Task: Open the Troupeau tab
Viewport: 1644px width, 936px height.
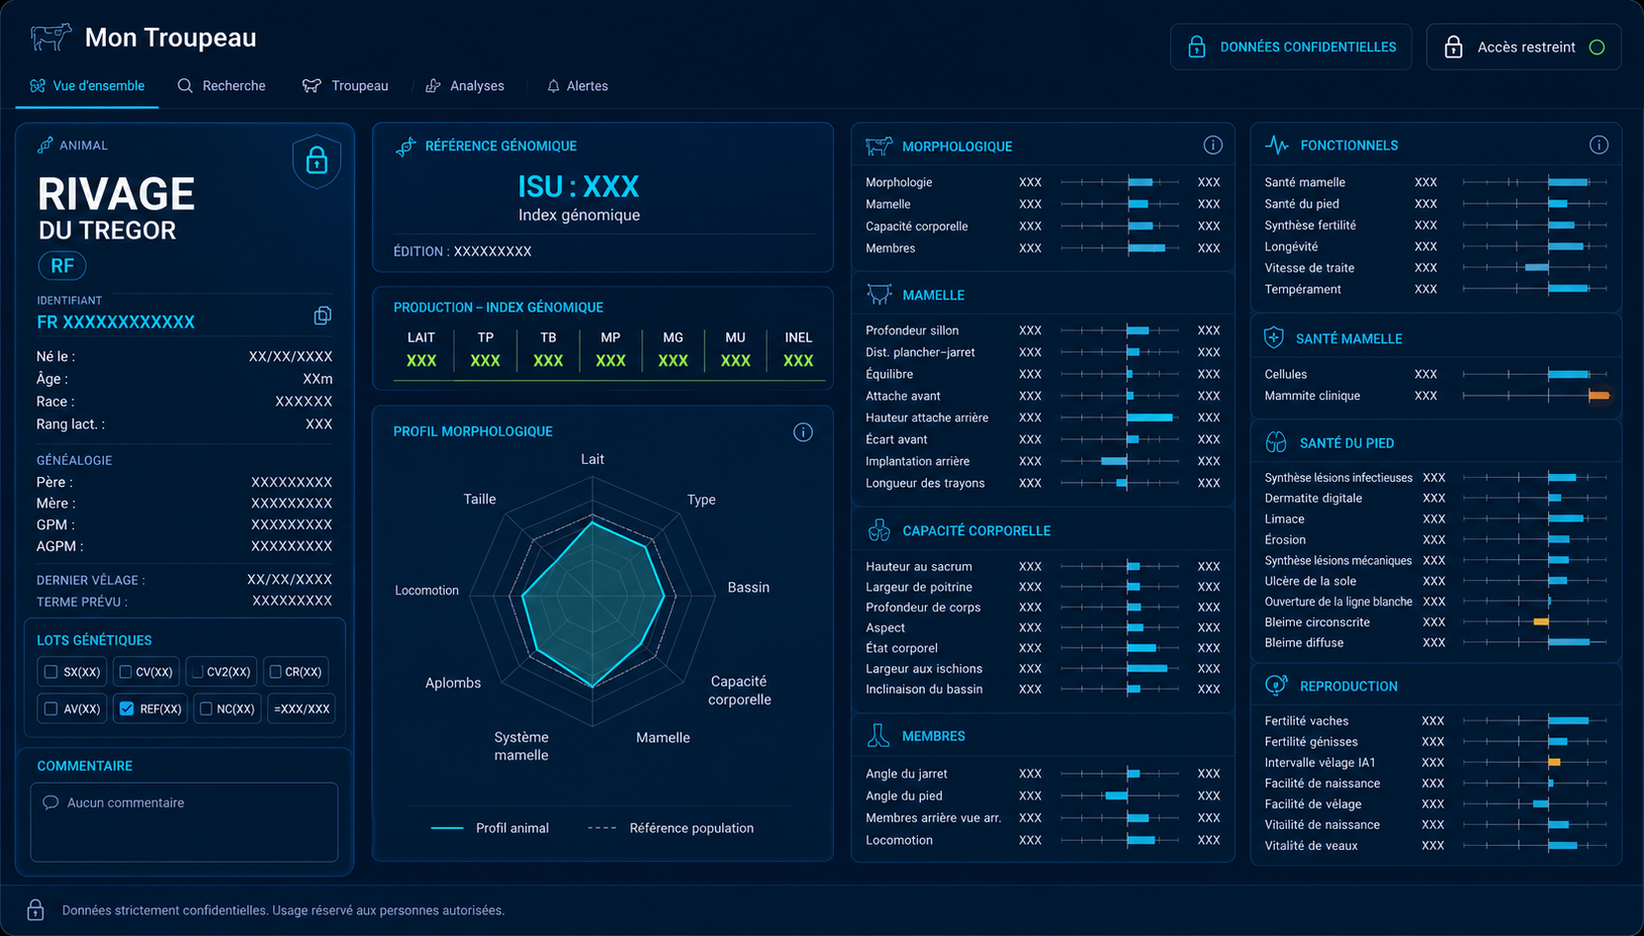Action: (345, 86)
